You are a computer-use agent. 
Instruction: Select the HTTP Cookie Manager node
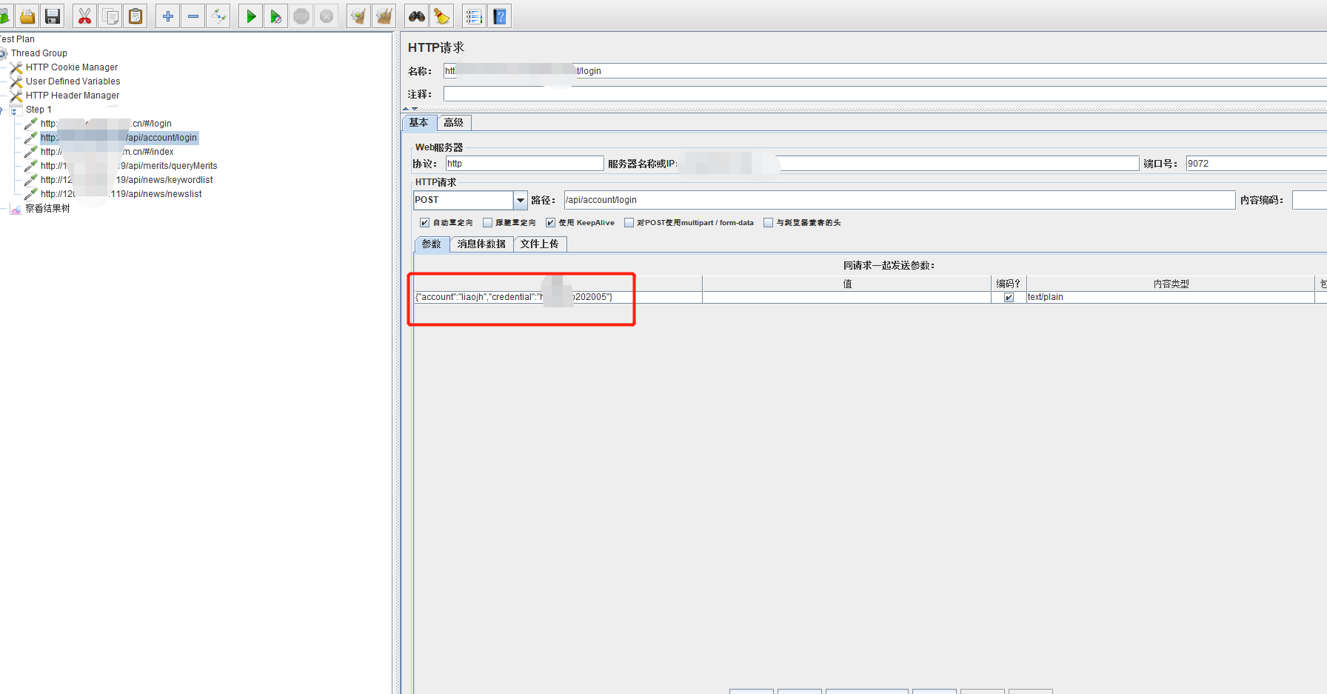pos(71,67)
